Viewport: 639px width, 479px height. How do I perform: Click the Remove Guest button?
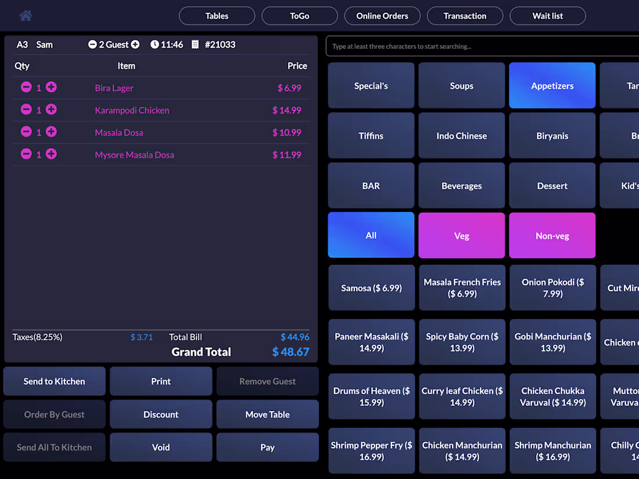coord(267,381)
